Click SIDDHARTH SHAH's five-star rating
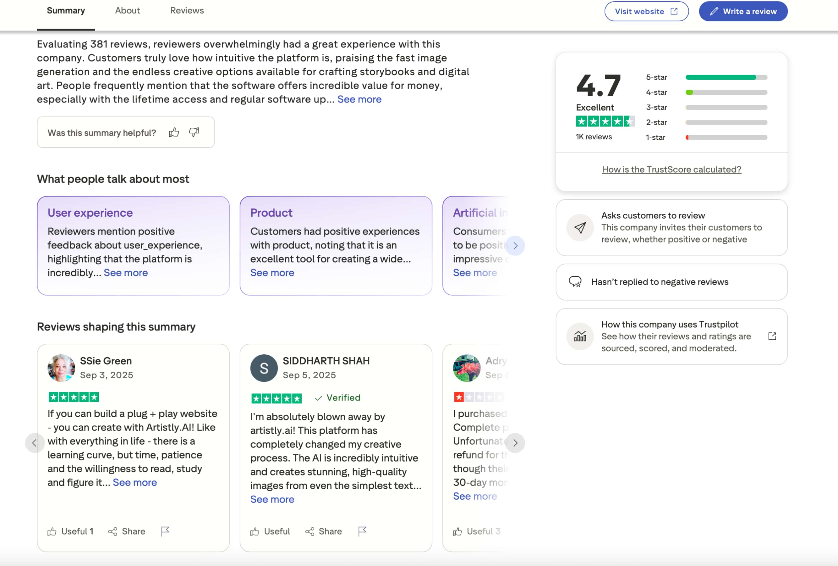The height and width of the screenshot is (566, 838). click(x=276, y=398)
